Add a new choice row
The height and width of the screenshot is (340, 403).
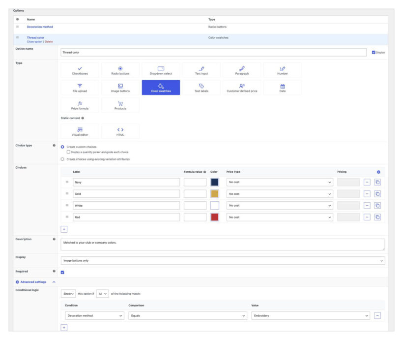(64, 229)
